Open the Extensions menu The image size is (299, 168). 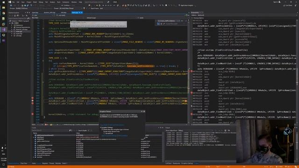coord(66,2)
